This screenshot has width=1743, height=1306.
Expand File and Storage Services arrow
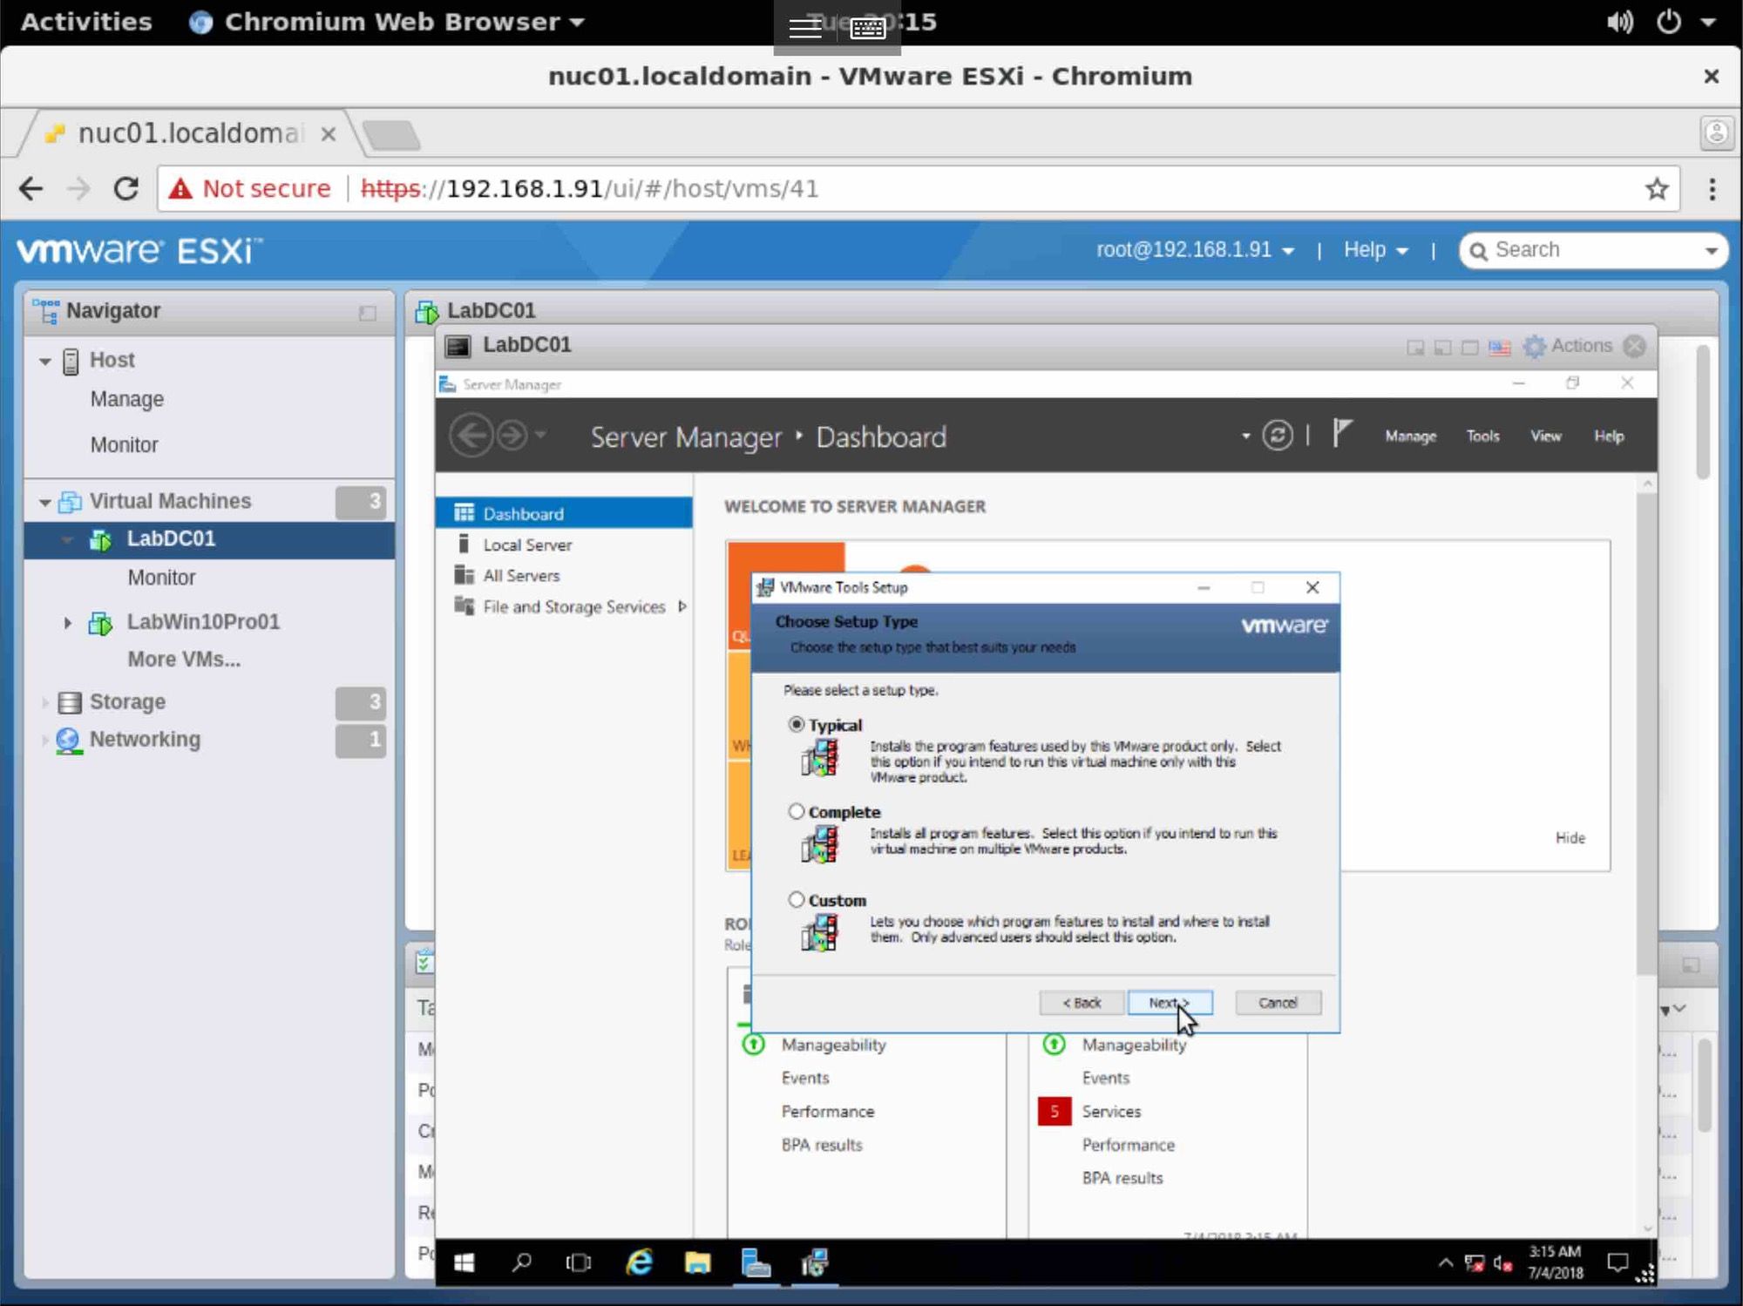[682, 606]
